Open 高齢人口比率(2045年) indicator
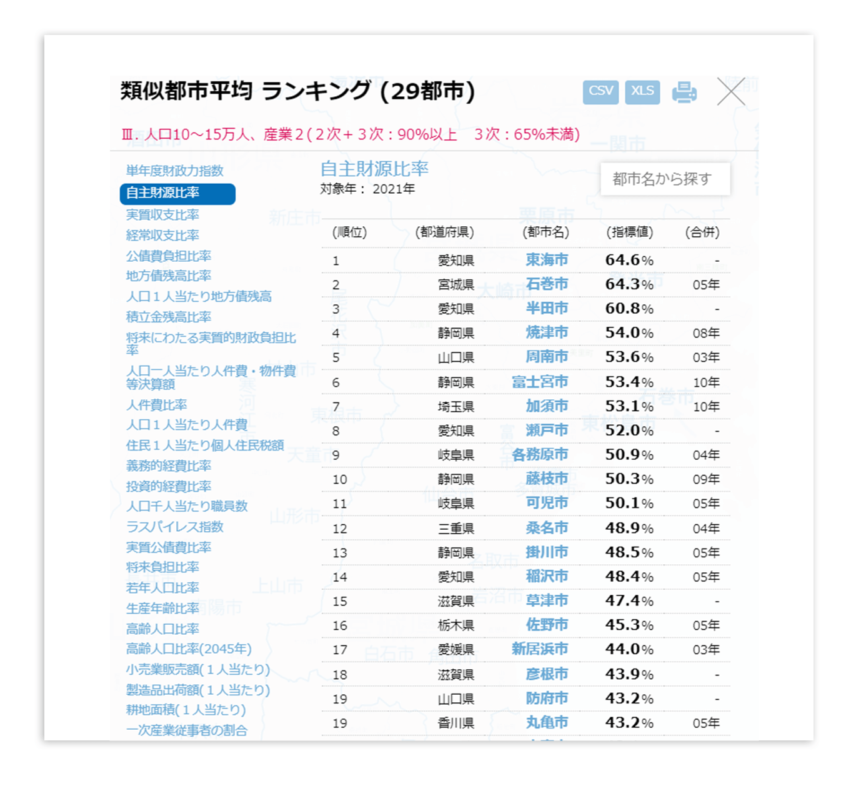861x791 pixels. (189, 650)
